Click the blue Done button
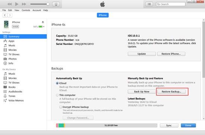 188,125
